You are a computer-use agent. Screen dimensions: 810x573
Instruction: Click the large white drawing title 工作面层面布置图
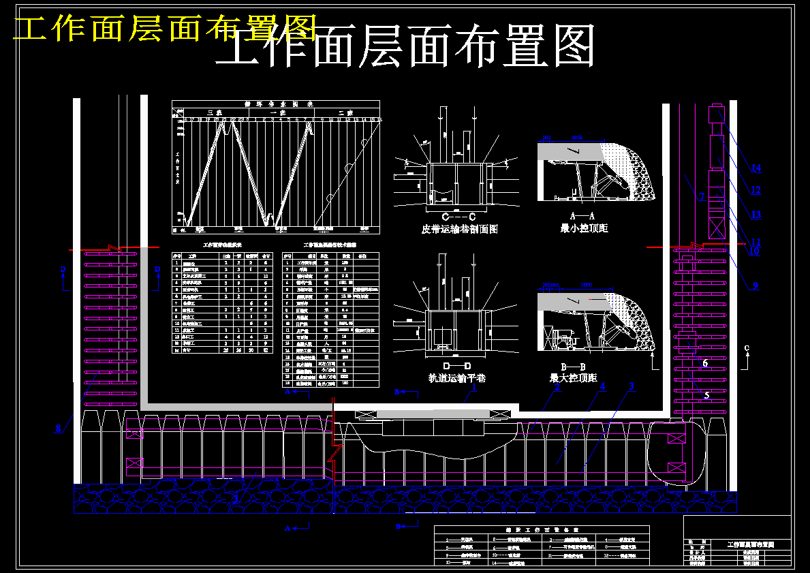click(x=405, y=46)
